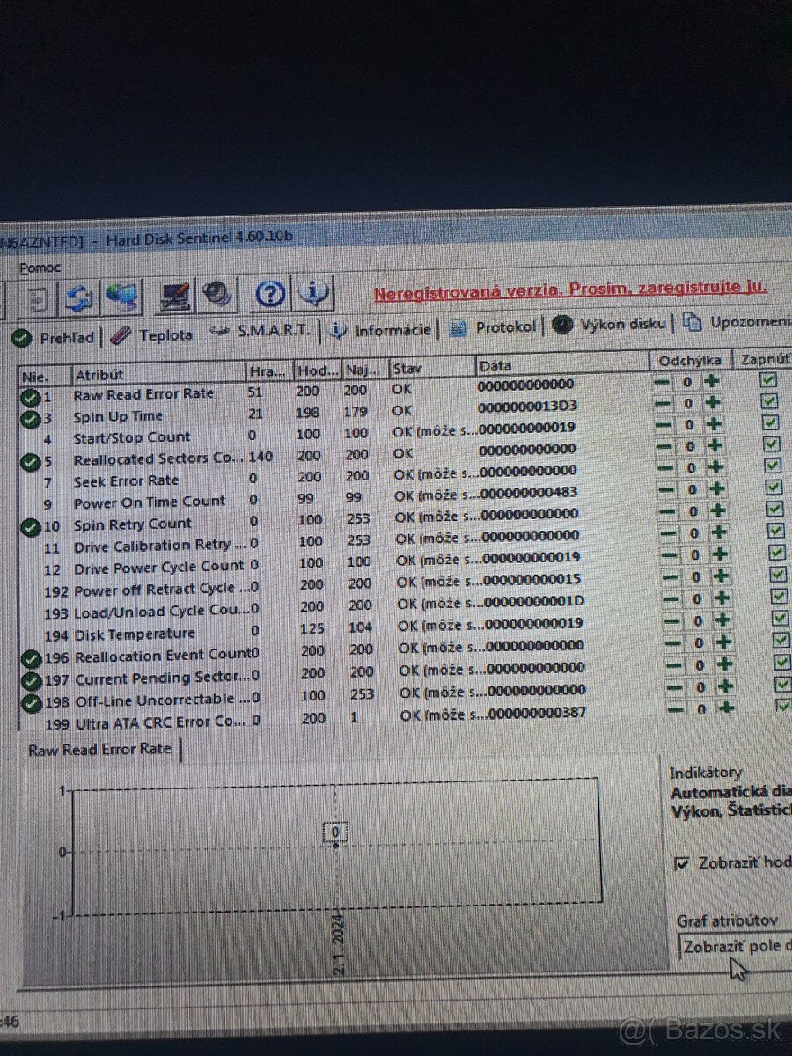
Task: Select the Raw Read Error Rate graph tab
Action: click(x=99, y=750)
